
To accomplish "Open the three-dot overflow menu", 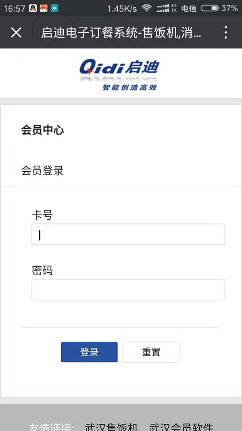I will 226,32.
